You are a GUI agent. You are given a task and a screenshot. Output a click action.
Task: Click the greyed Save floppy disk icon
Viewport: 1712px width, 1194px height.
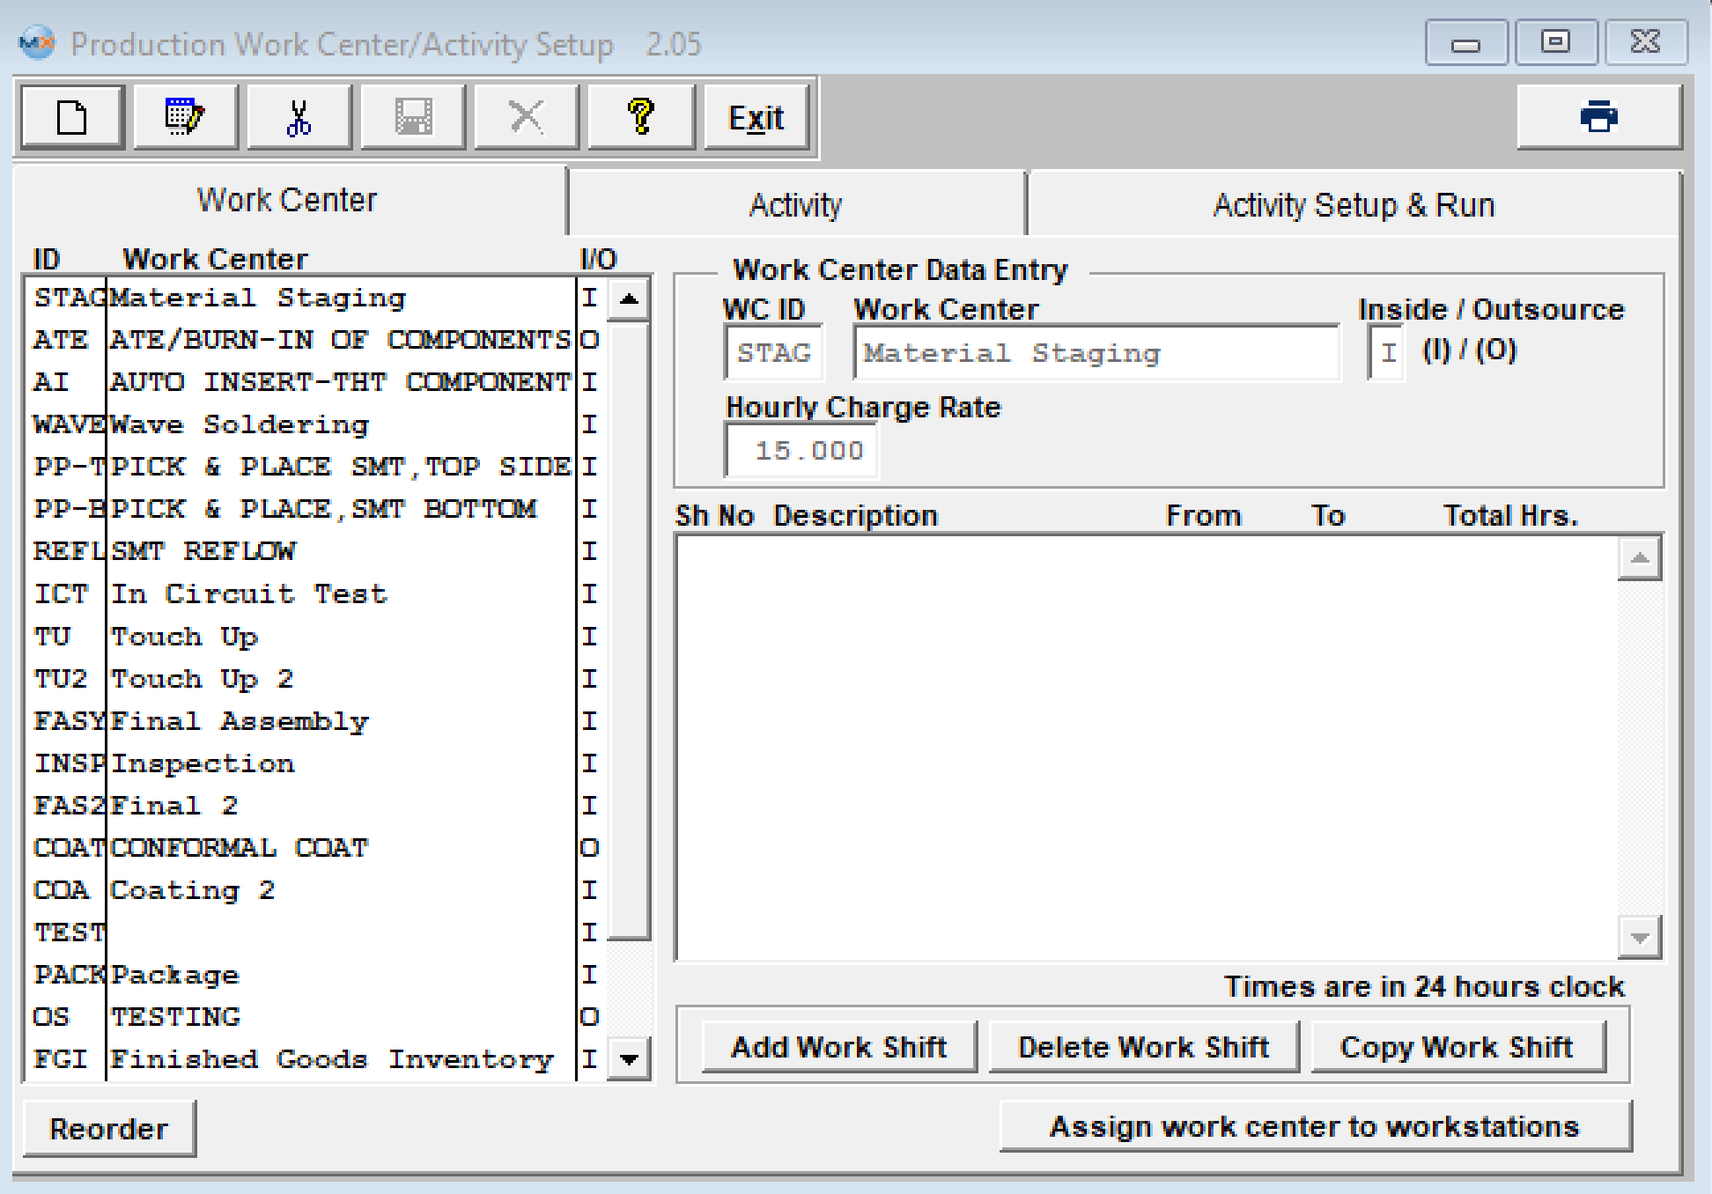coord(412,117)
